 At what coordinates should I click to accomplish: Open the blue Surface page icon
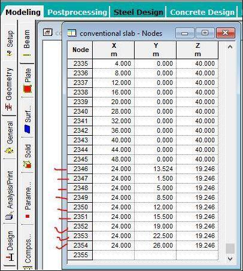click(x=28, y=129)
